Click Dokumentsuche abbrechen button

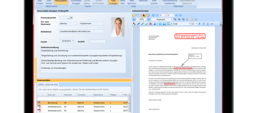pyautogui.click(x=187, y=2)
